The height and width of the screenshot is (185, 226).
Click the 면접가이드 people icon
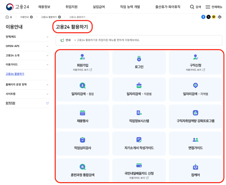click(x=196, y=140)
